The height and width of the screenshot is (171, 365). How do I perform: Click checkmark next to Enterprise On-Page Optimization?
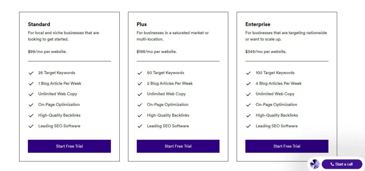pyautogui.click(x=248, y=105)
